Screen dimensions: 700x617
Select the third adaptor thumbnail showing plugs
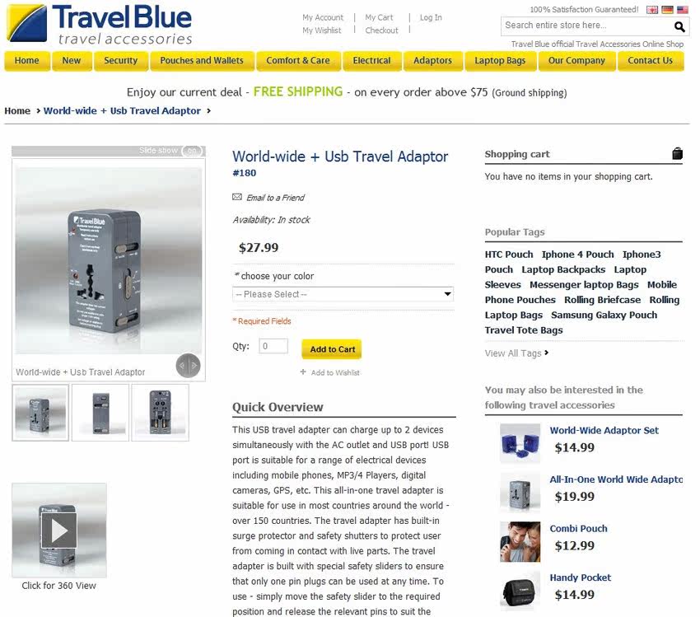pos(161,413)
